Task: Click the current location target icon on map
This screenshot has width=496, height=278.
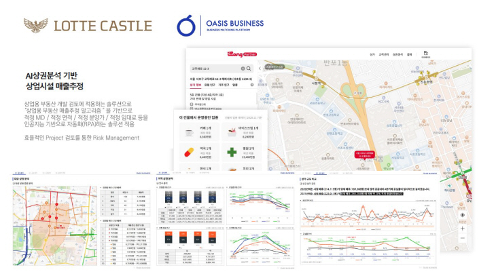Action: [463, 215]
